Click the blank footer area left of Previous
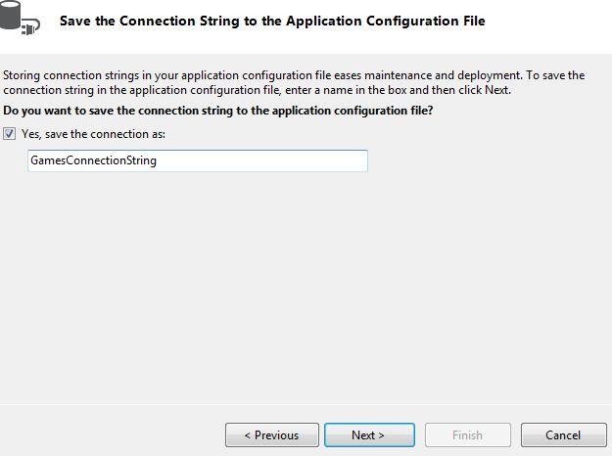Viewport: 612px width, 456px height. [x=108, y=435]
